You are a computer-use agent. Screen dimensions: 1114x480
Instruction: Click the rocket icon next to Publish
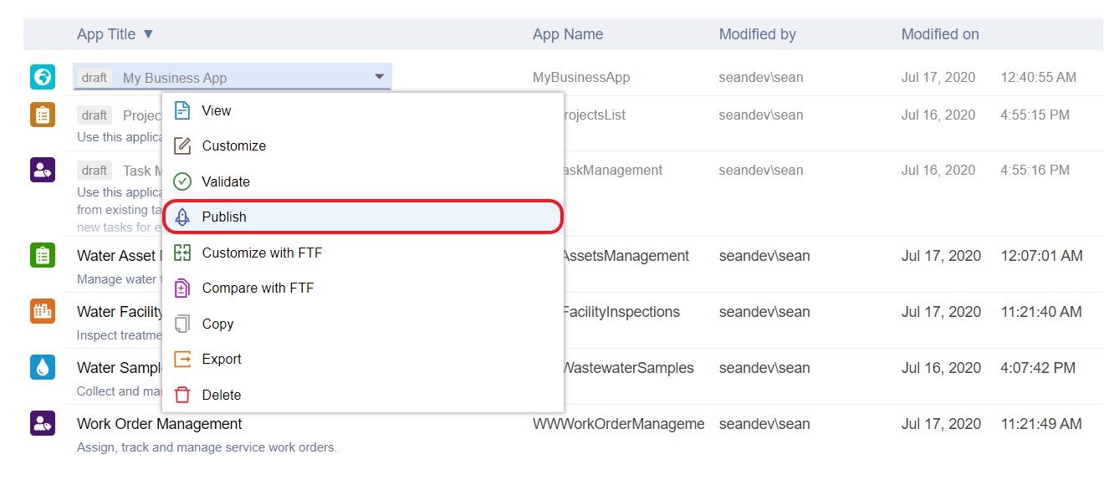[182, 217]
